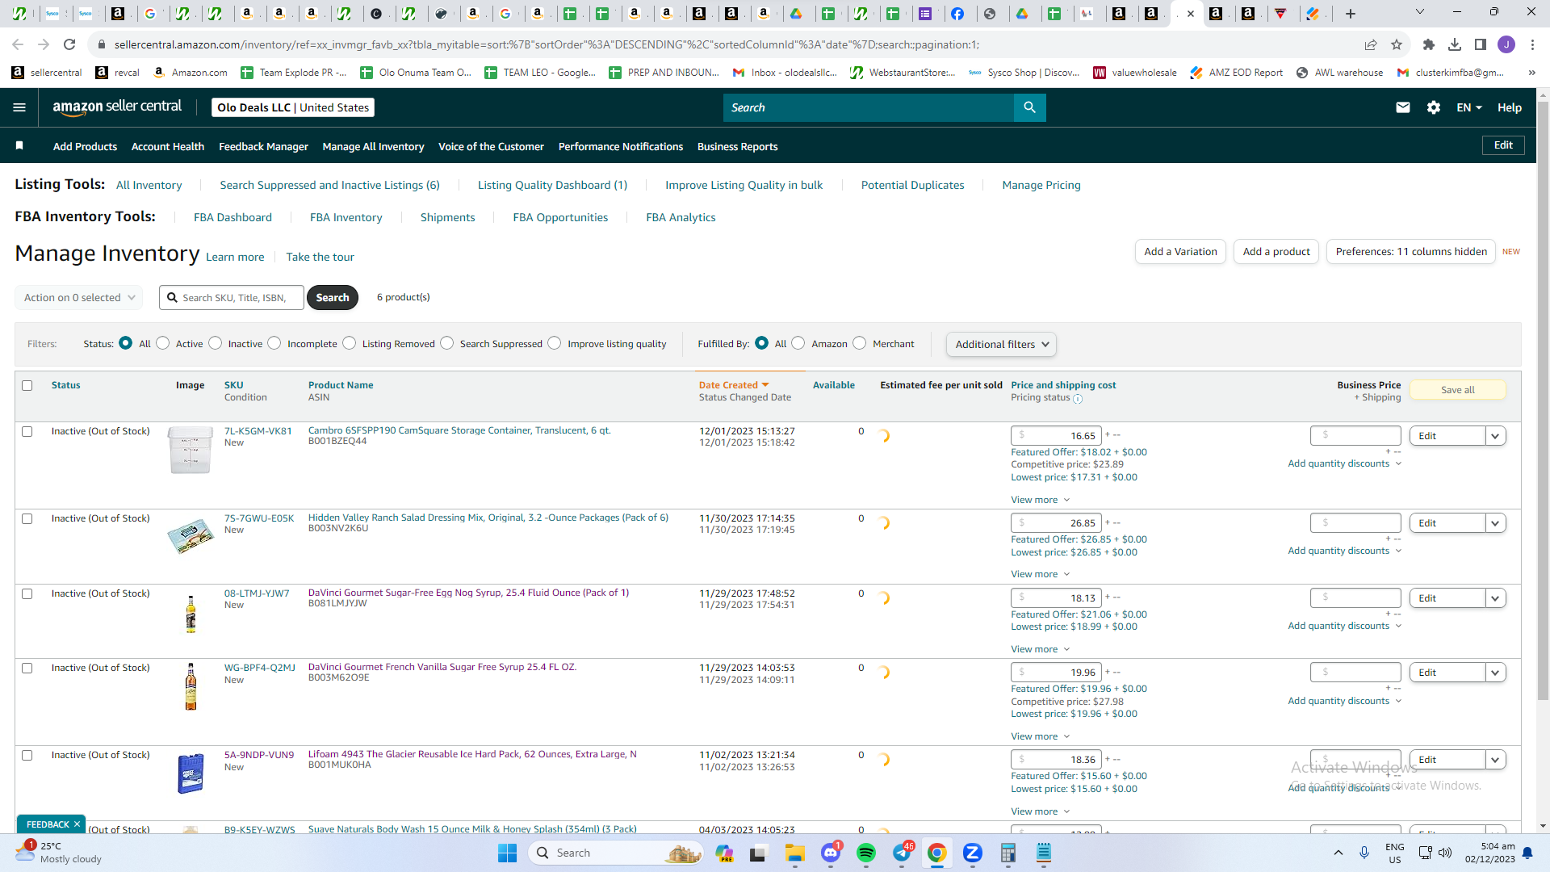Viewport: 1550px width, 872px height.
Task: Open a new browser tab
Action: [x=1351, y=14]
